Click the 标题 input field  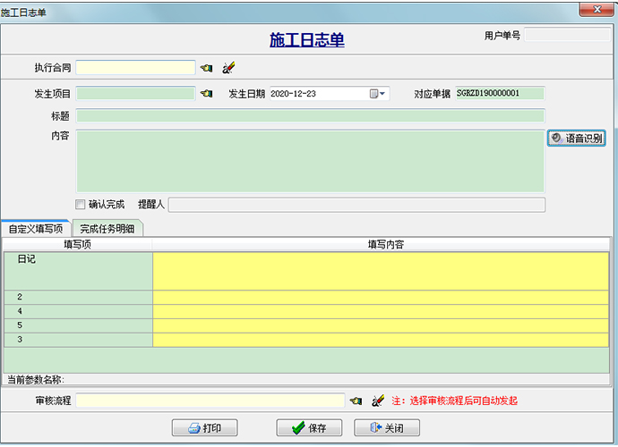click(310, 115)
